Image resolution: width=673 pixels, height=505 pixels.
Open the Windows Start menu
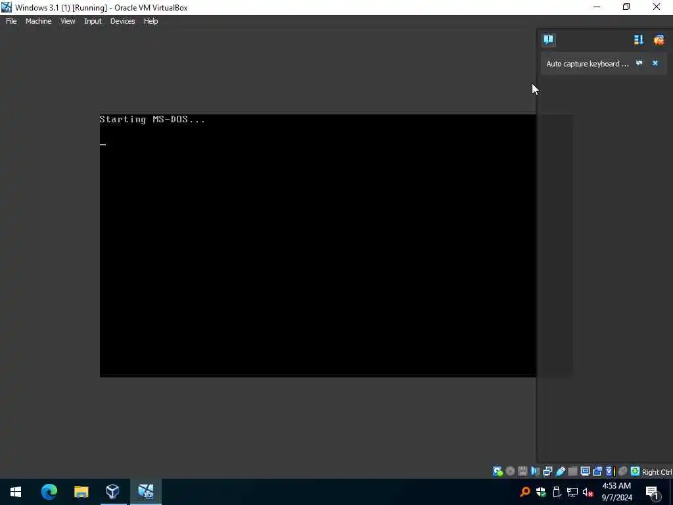[x=16, y=492]
